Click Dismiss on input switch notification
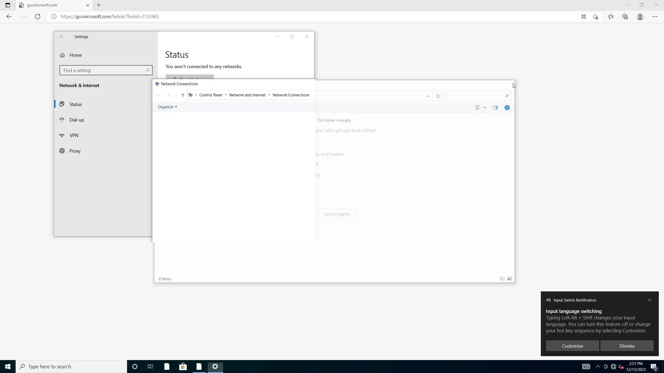The height and width of the screenshot is (373, 664). (x=627, y=346)
